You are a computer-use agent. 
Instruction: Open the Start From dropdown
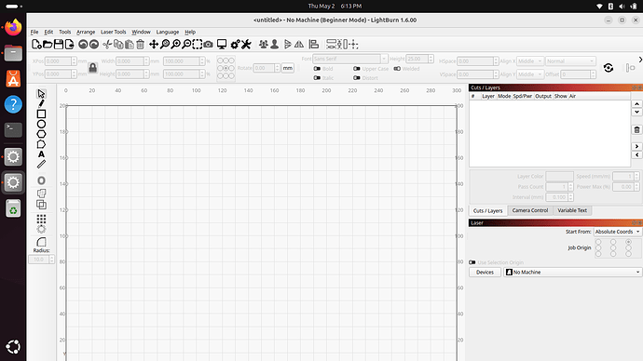click(617, 232)
